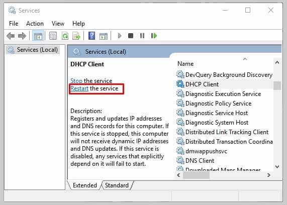Click the horizontal scrollbar right arrow
The width and height of the screenshot is (287, 205).
(x=269, y=175)
